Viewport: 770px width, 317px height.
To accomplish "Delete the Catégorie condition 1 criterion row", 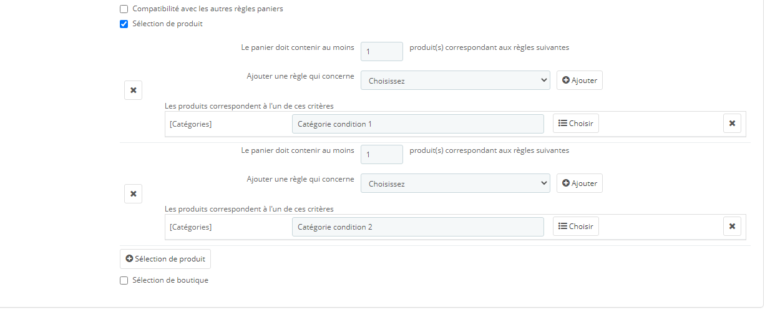I will click(732, 124).
